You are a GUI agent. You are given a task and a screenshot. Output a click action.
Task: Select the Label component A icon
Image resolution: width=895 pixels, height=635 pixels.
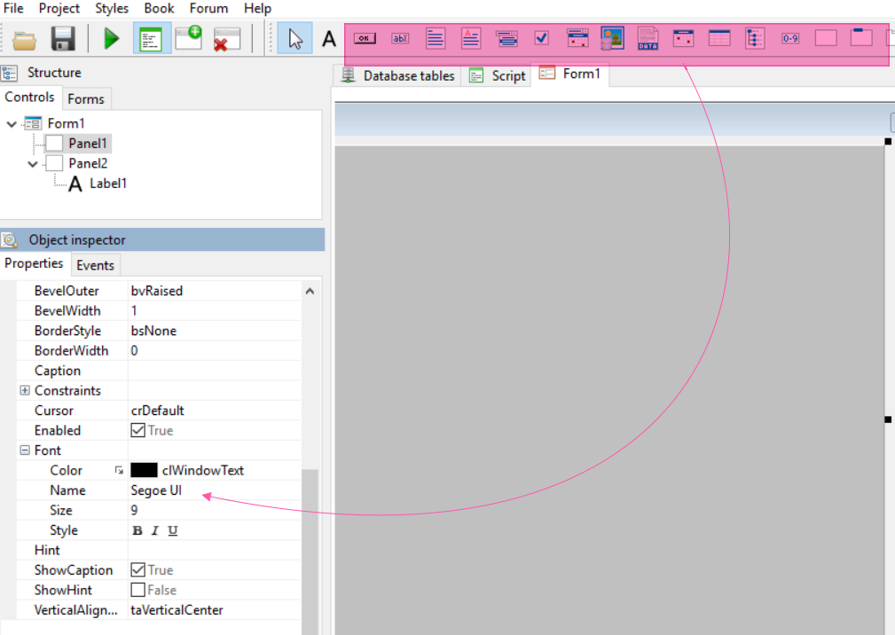(x=329, y=39)
